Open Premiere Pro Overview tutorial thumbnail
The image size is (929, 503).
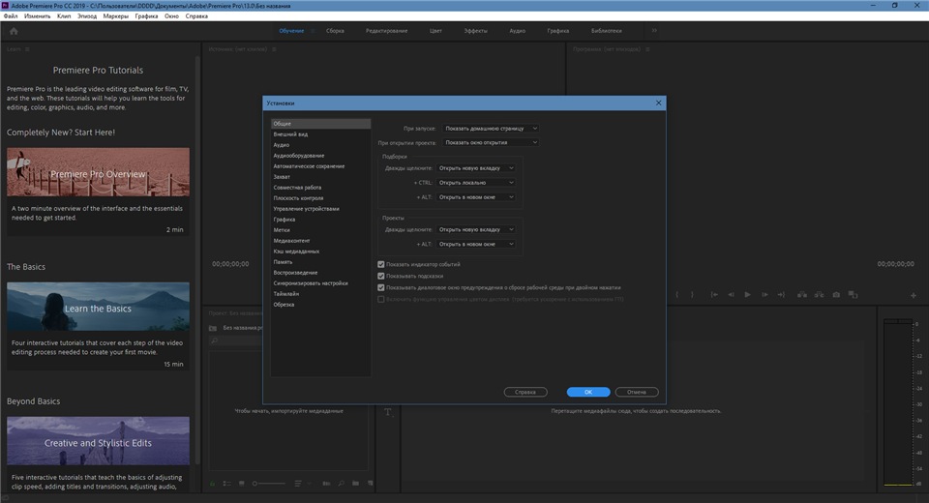pos(99,172)
